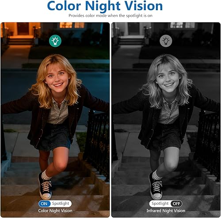Image resolution: width=221 pixels, height=218 pixels.
Task: Open the black-and-white infrared photo panel
Action: 166,120
